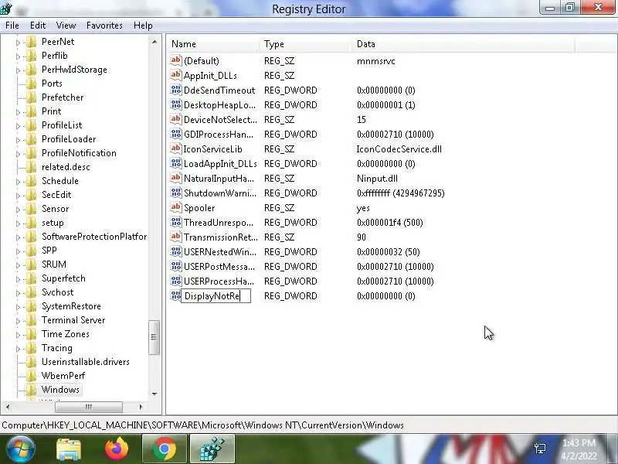This screenshot has width=618, height=464.
Task: Open the Edit menu
Action: tap(38, 26)
